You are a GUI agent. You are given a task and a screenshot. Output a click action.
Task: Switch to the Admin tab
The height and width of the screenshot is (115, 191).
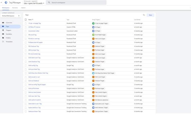23,8
